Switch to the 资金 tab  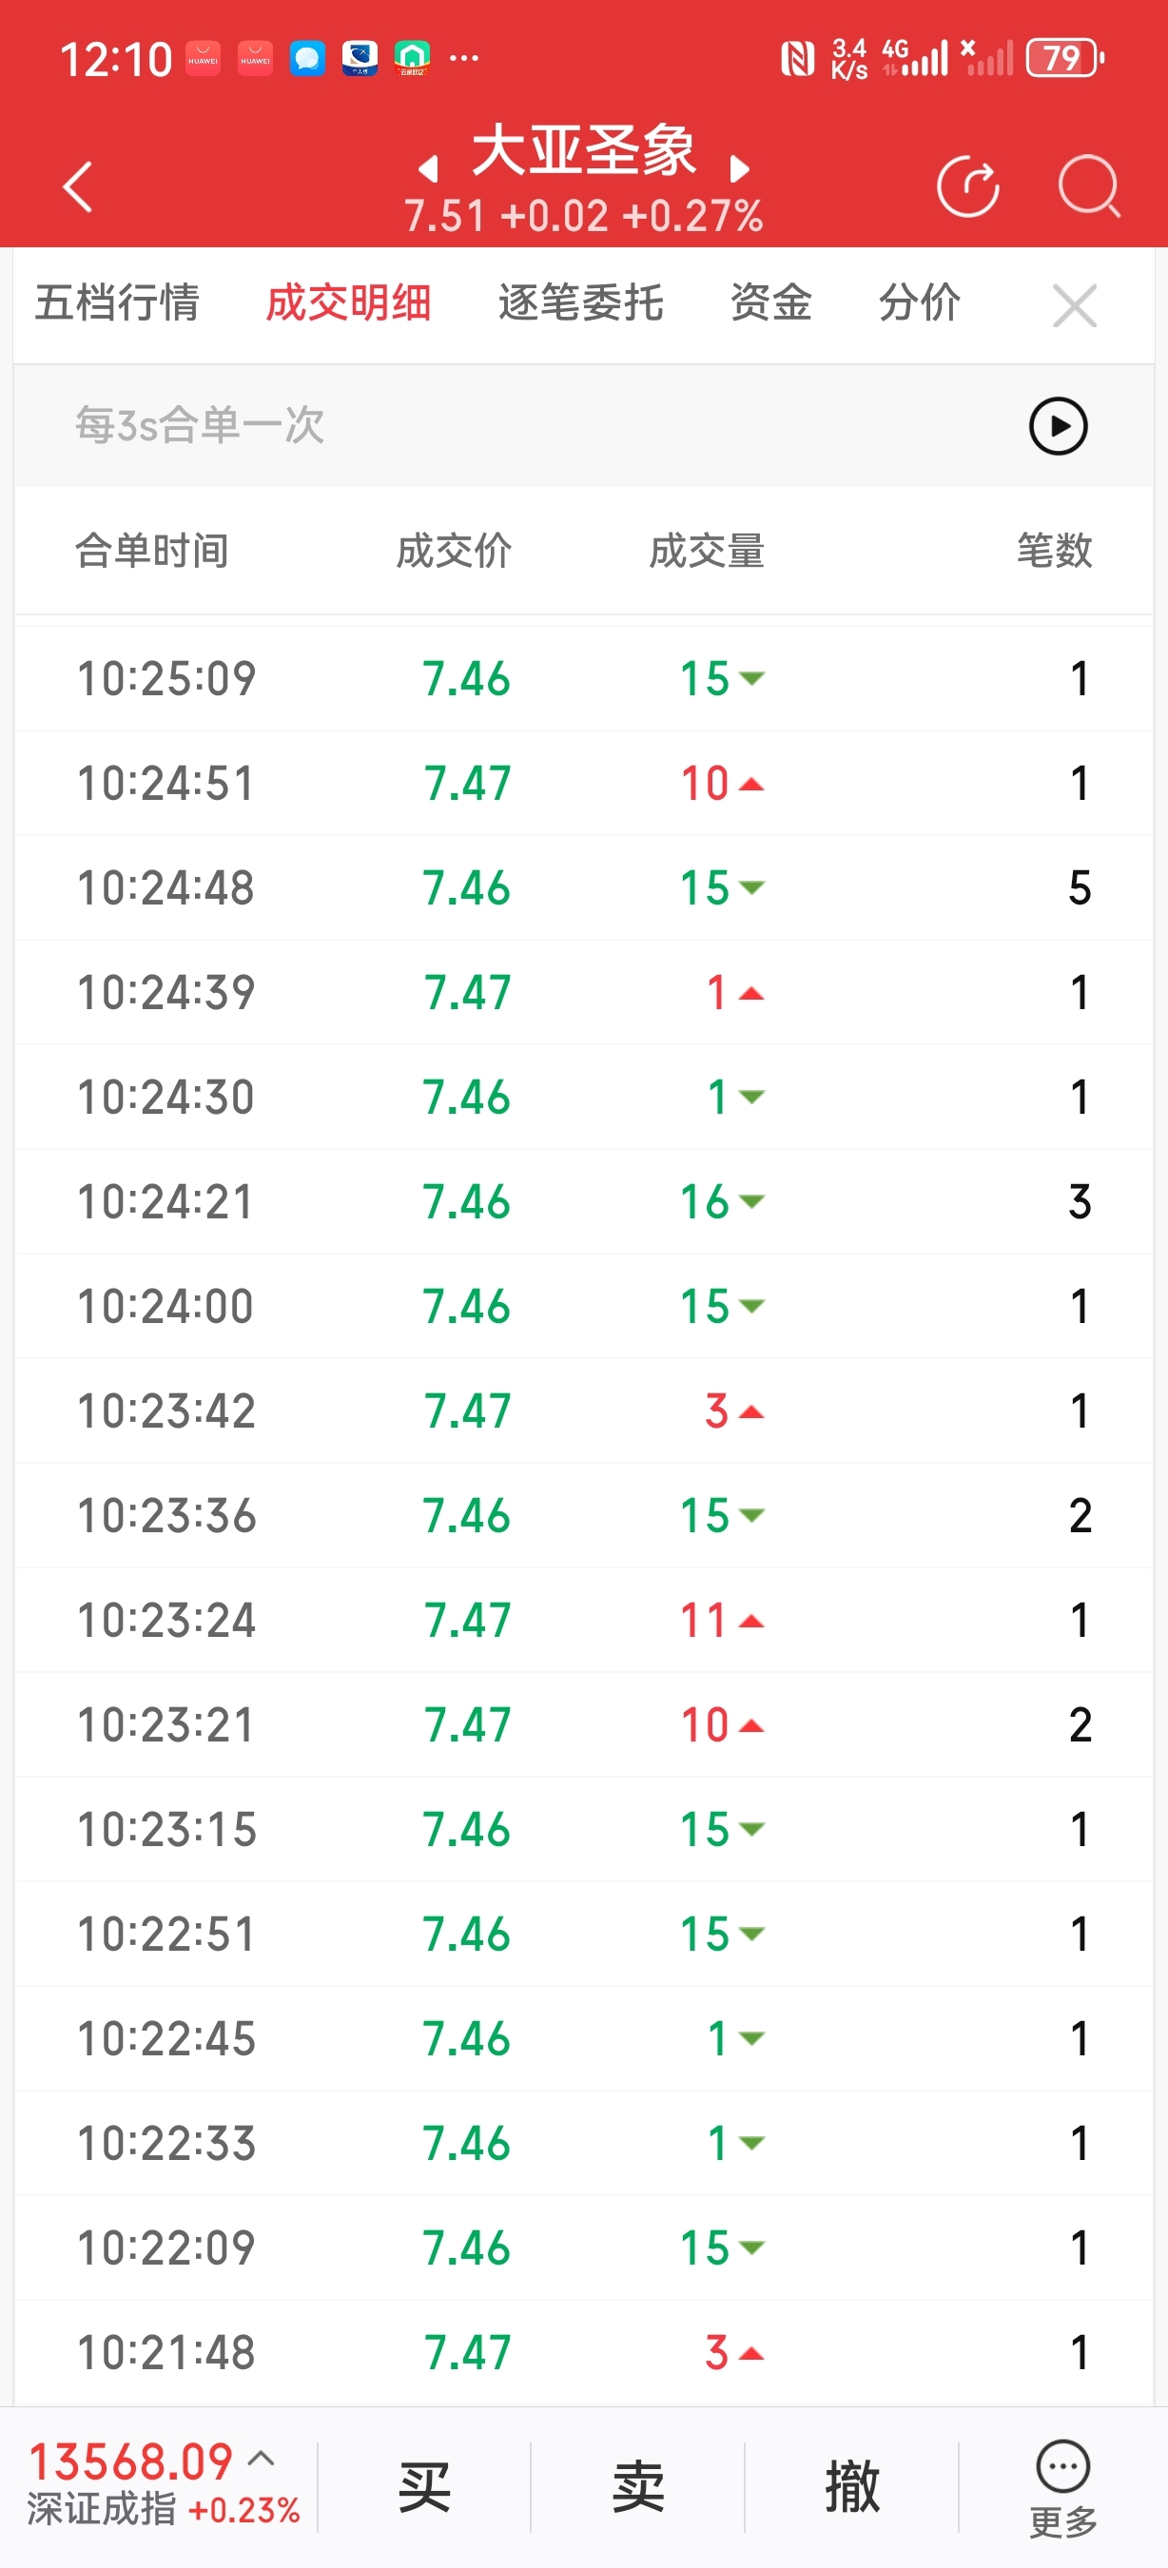pos(770,303)
